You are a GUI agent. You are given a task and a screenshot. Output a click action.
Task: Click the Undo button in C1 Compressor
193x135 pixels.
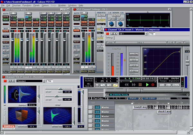point(110,42)
